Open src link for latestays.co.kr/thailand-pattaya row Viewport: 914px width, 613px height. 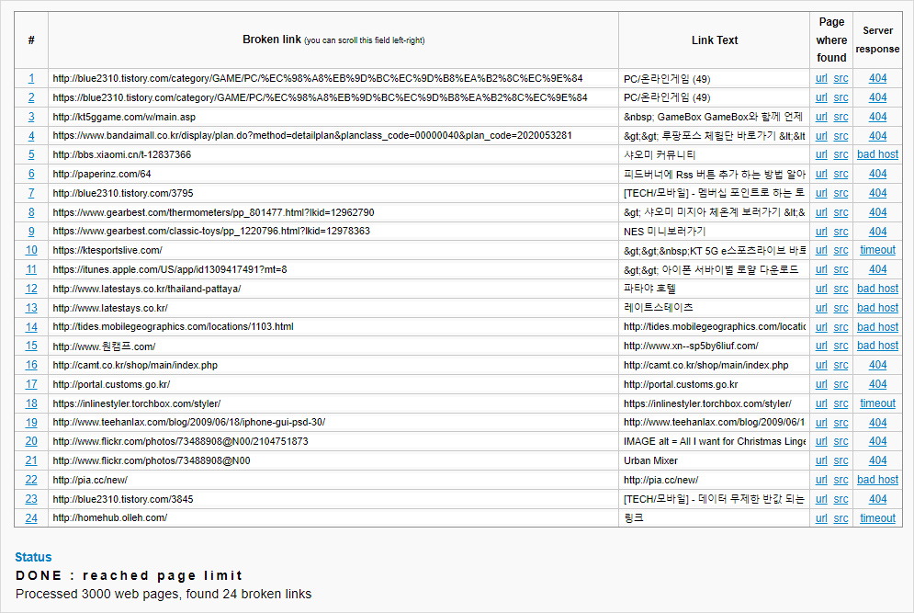click(841, 289)
